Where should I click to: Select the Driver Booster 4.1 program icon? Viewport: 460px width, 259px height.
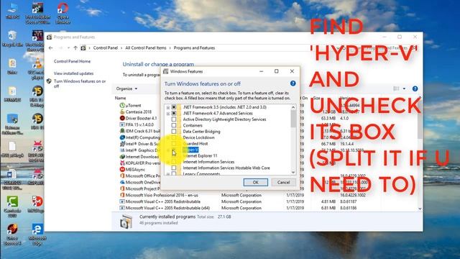point(122,118)
